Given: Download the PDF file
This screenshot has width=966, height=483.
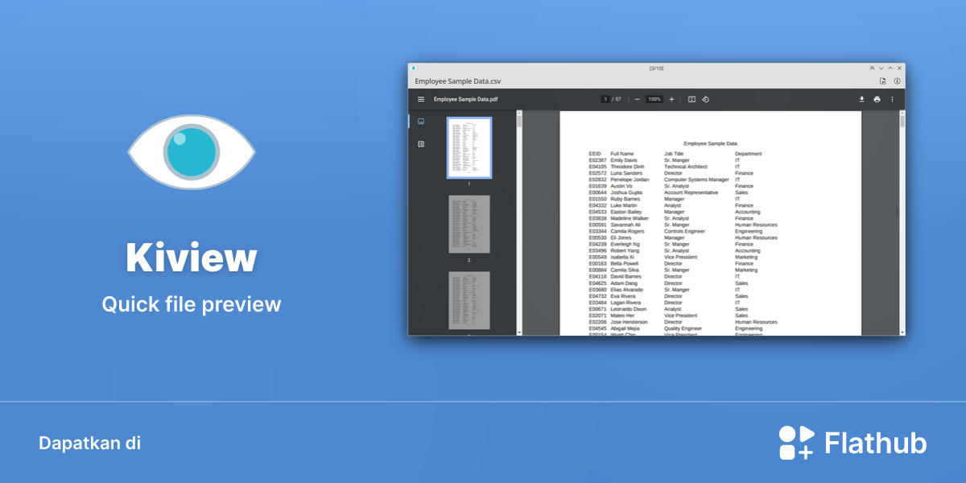Looking at the screenshot, I should click(x=861, y=99).
